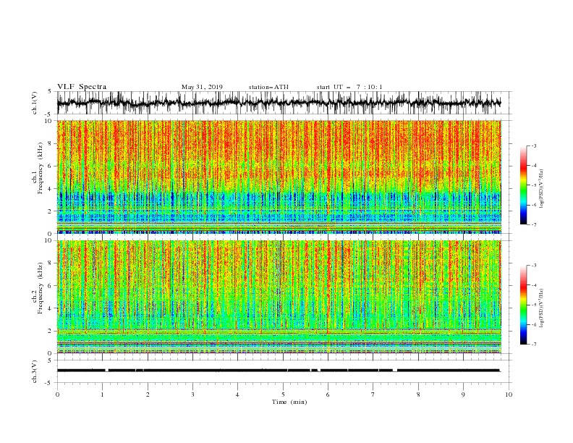Click the "9" tick on the time axis
The image size is (573, 443).
tap(463, 395)
